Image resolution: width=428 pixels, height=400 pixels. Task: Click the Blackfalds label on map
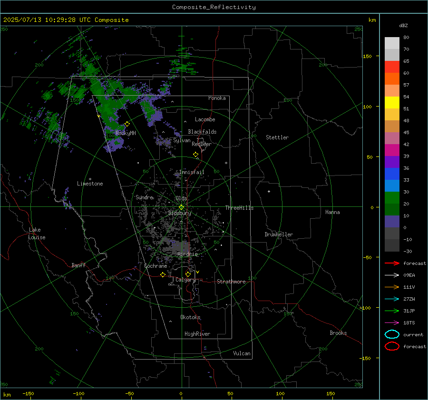[x=202, y=132]
